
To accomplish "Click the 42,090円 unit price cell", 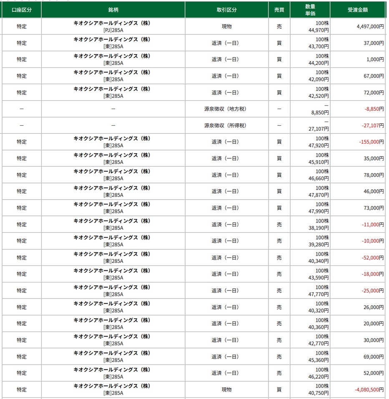I will point(319,79).
